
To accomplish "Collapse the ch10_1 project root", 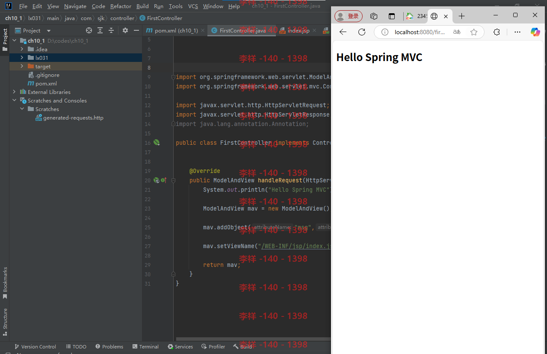I will [14, 41].
